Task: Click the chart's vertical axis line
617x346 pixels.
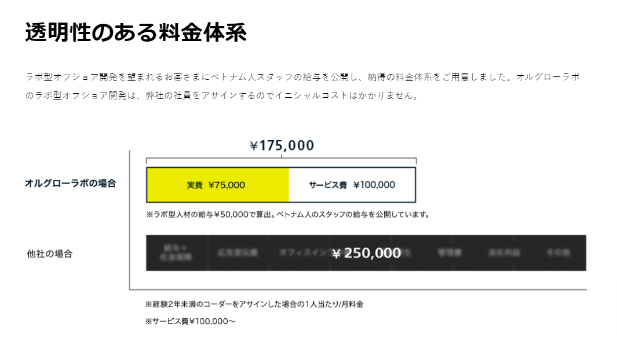Action: (x=129, y=220)
